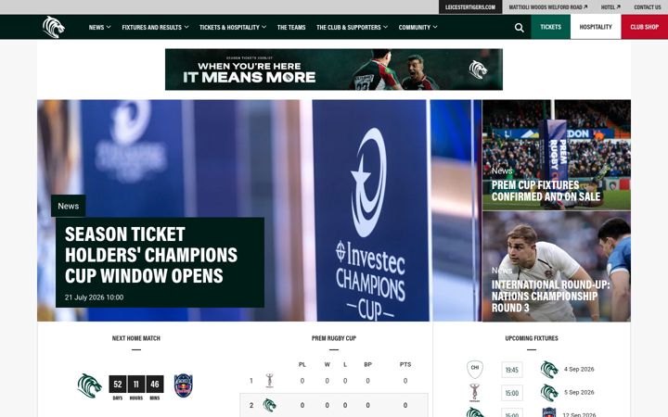
Task: Click the opponent crest beside the countdown
Action: (183, 385)
